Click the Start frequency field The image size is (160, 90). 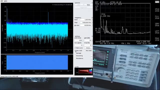(x=85, y=19)
